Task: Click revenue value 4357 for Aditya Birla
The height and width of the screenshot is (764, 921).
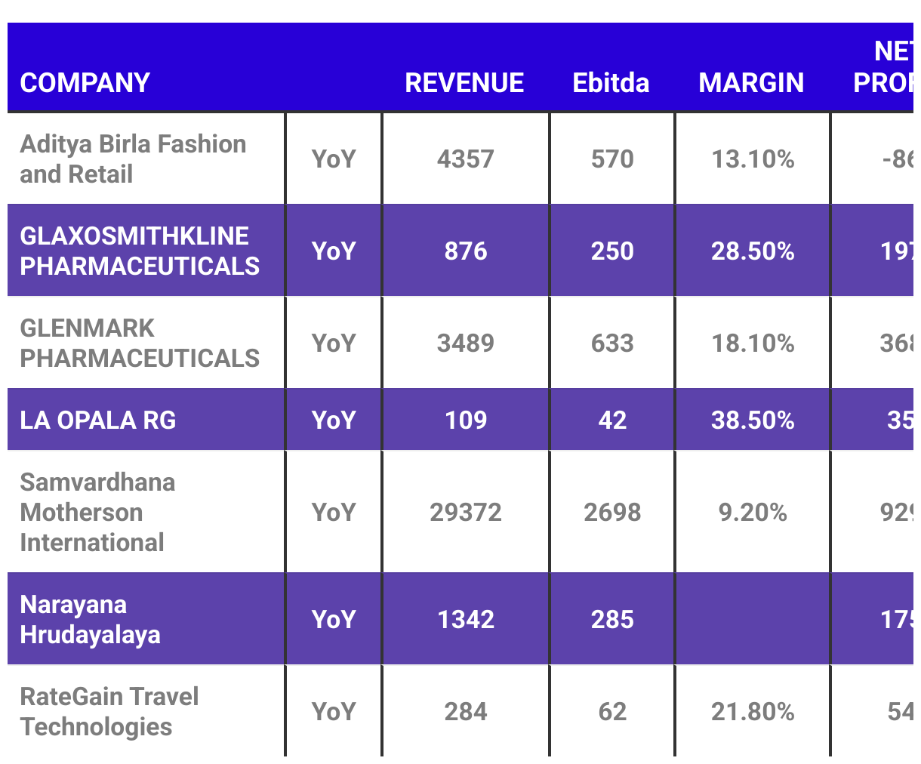Action: click(x=466, y=159)
